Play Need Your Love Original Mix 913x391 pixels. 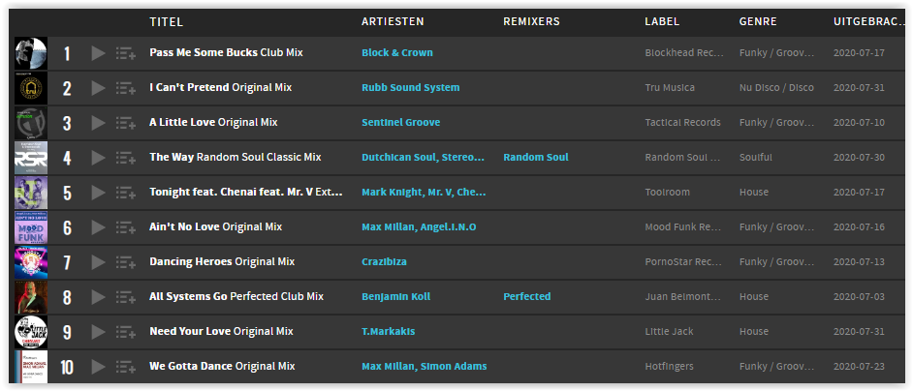click(x=99, y=332)
